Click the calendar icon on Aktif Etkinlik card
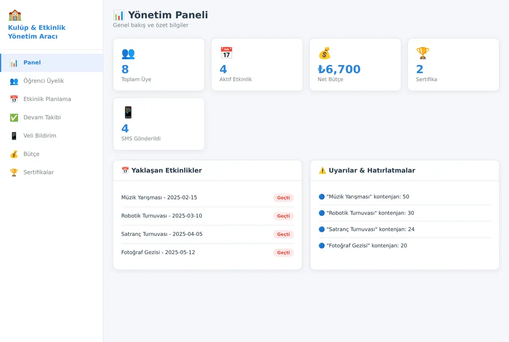 [227, 53]
